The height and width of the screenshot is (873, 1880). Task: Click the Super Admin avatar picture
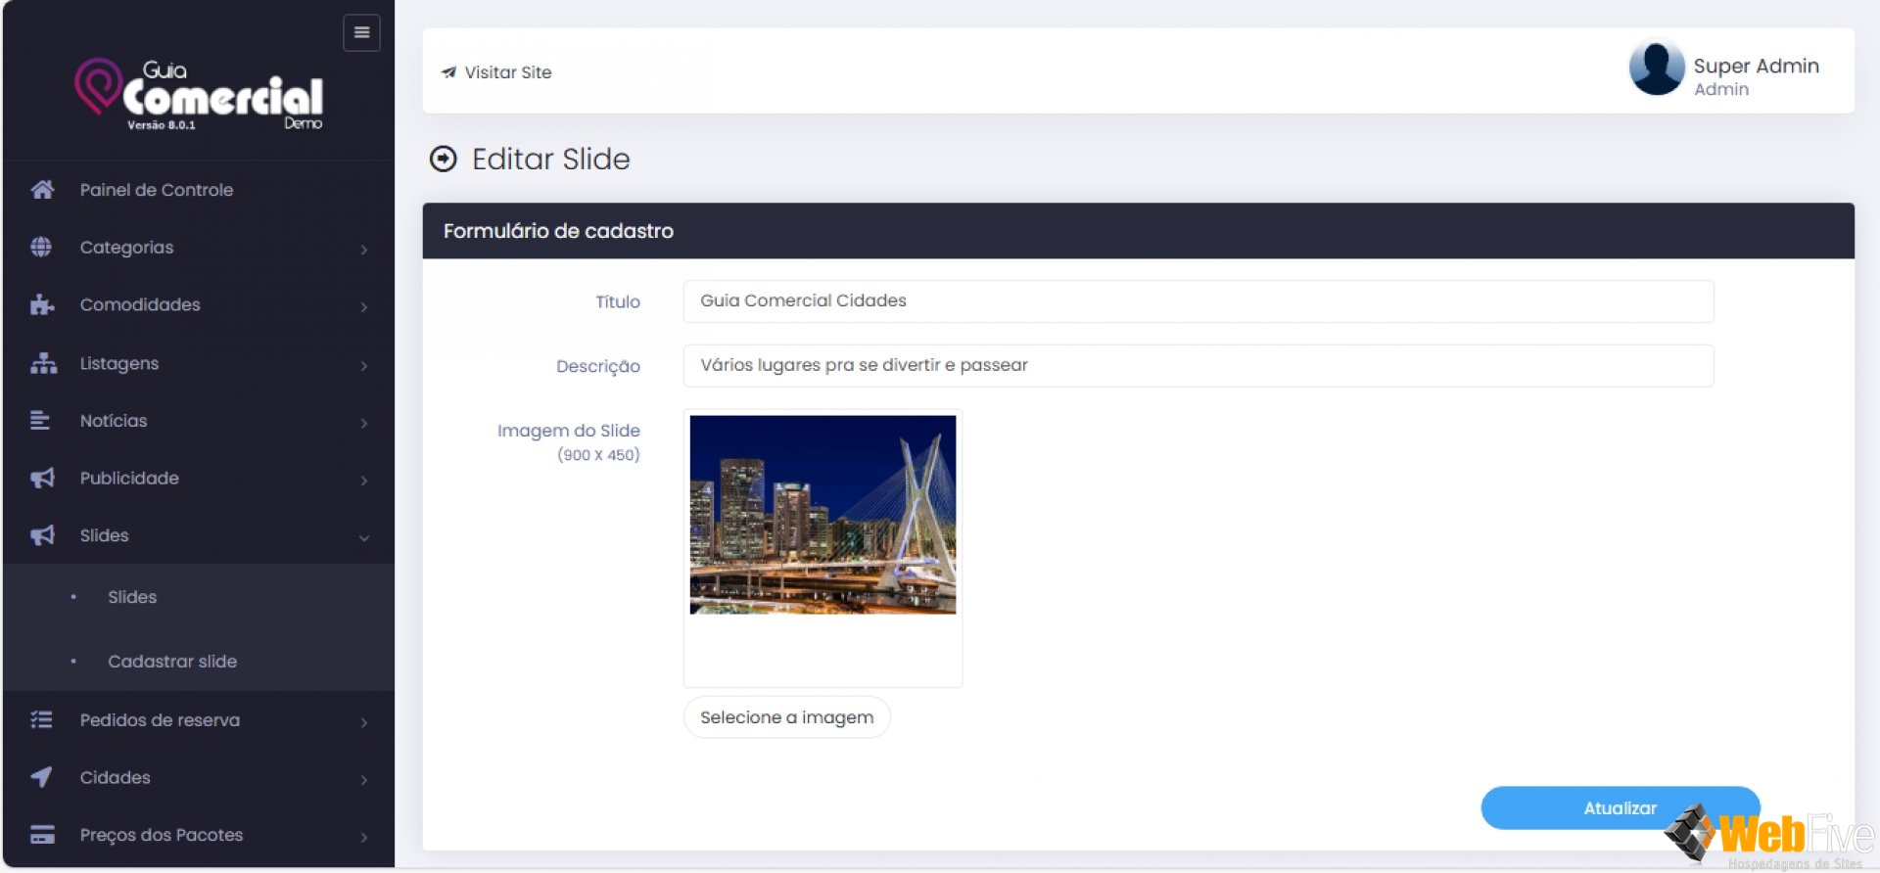pos(1656,69)
